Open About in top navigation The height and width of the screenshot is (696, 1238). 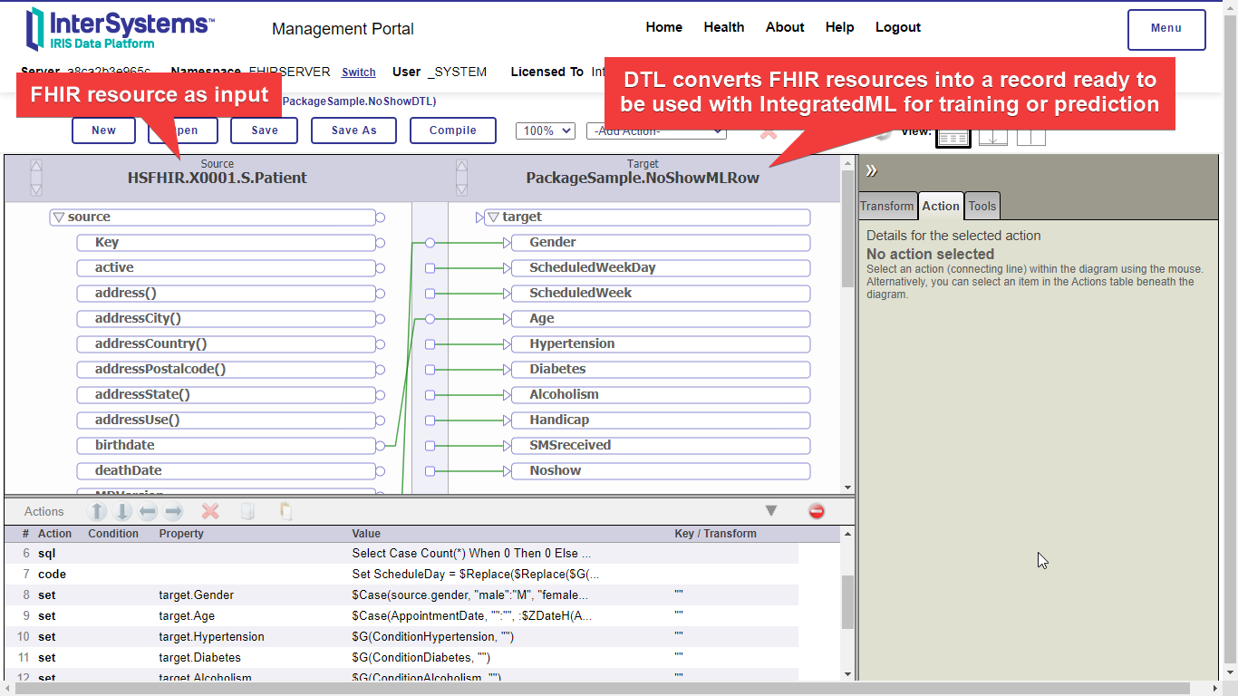[x=785, y=27]
